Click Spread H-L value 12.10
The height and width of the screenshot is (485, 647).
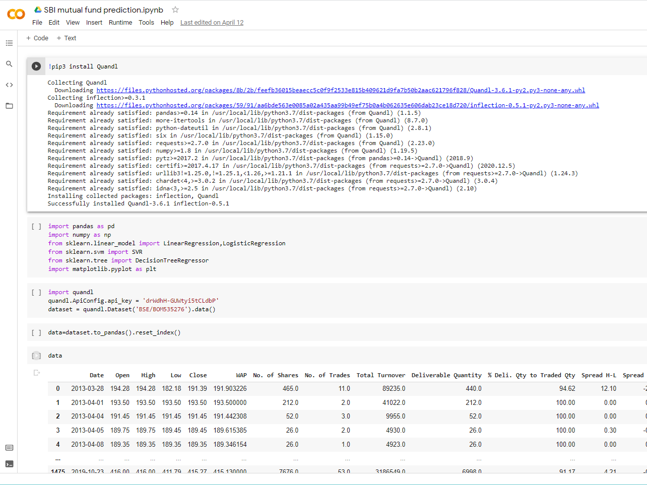[608, 389]
